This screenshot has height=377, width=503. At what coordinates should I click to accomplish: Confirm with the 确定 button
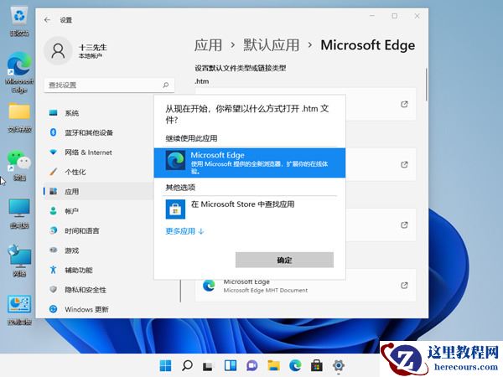pos(284,260)
